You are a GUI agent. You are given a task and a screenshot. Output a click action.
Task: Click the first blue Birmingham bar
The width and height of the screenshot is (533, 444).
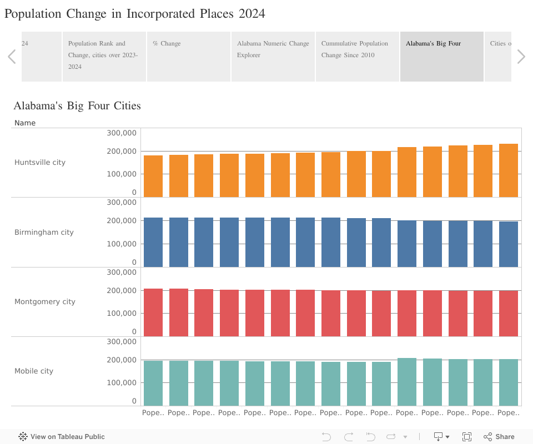coord(153,242)
